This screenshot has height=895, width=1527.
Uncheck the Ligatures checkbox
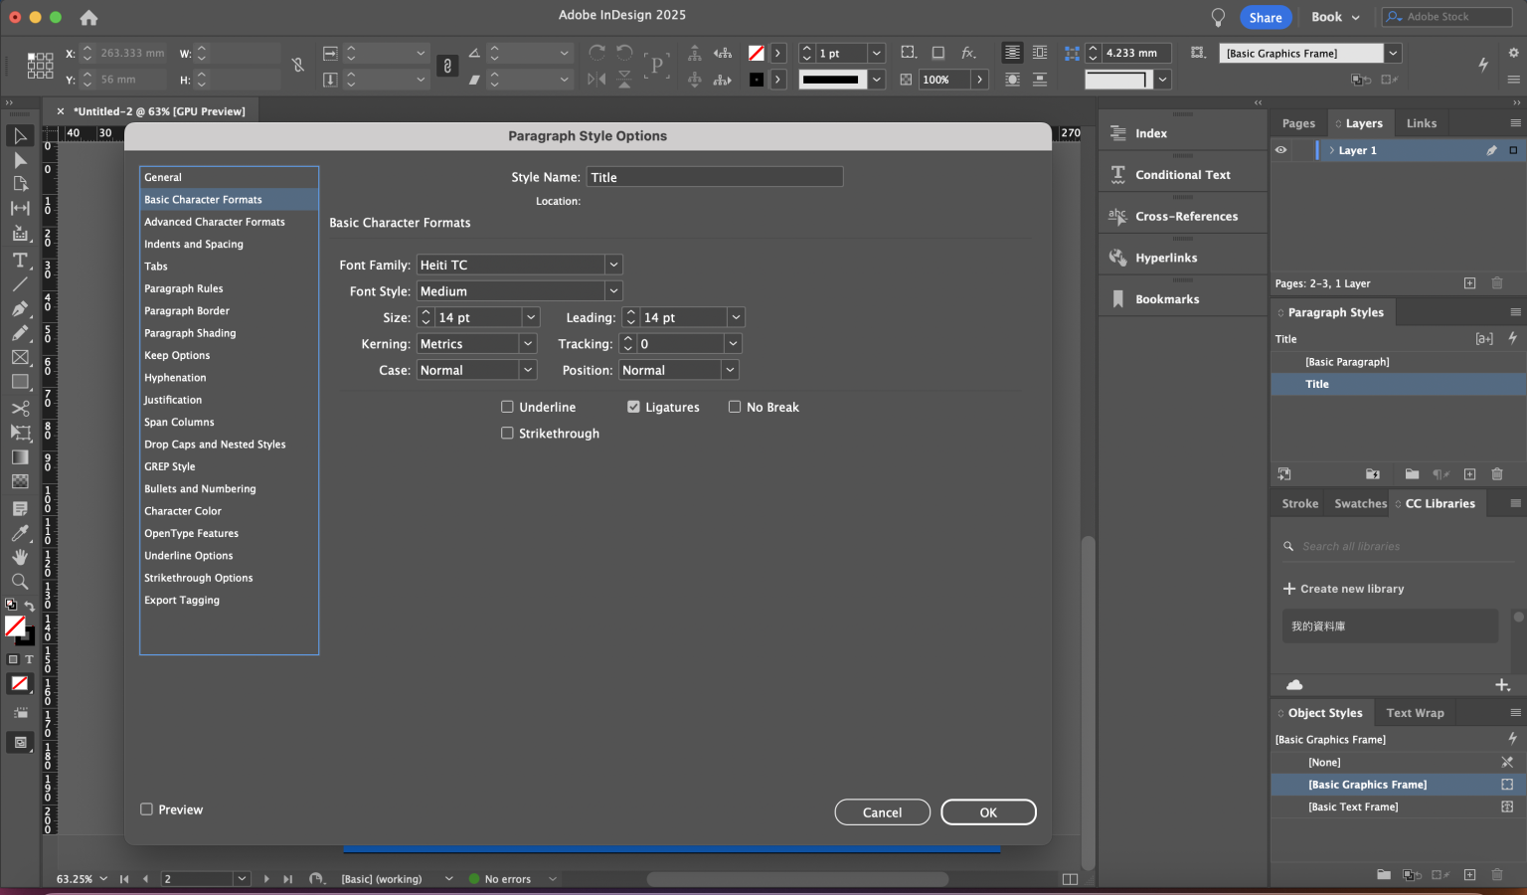click(x=633, y=407)
